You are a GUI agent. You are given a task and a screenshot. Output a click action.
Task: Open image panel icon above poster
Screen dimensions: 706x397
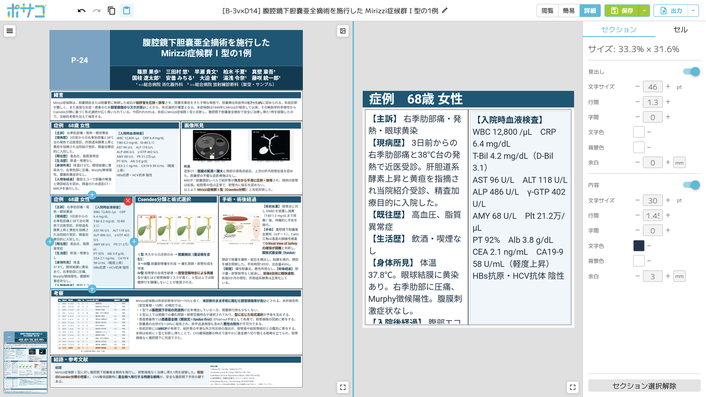click(343, 31)
